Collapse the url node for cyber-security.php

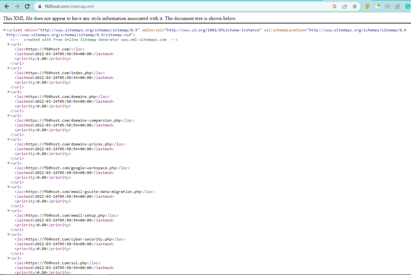point(9,234)
